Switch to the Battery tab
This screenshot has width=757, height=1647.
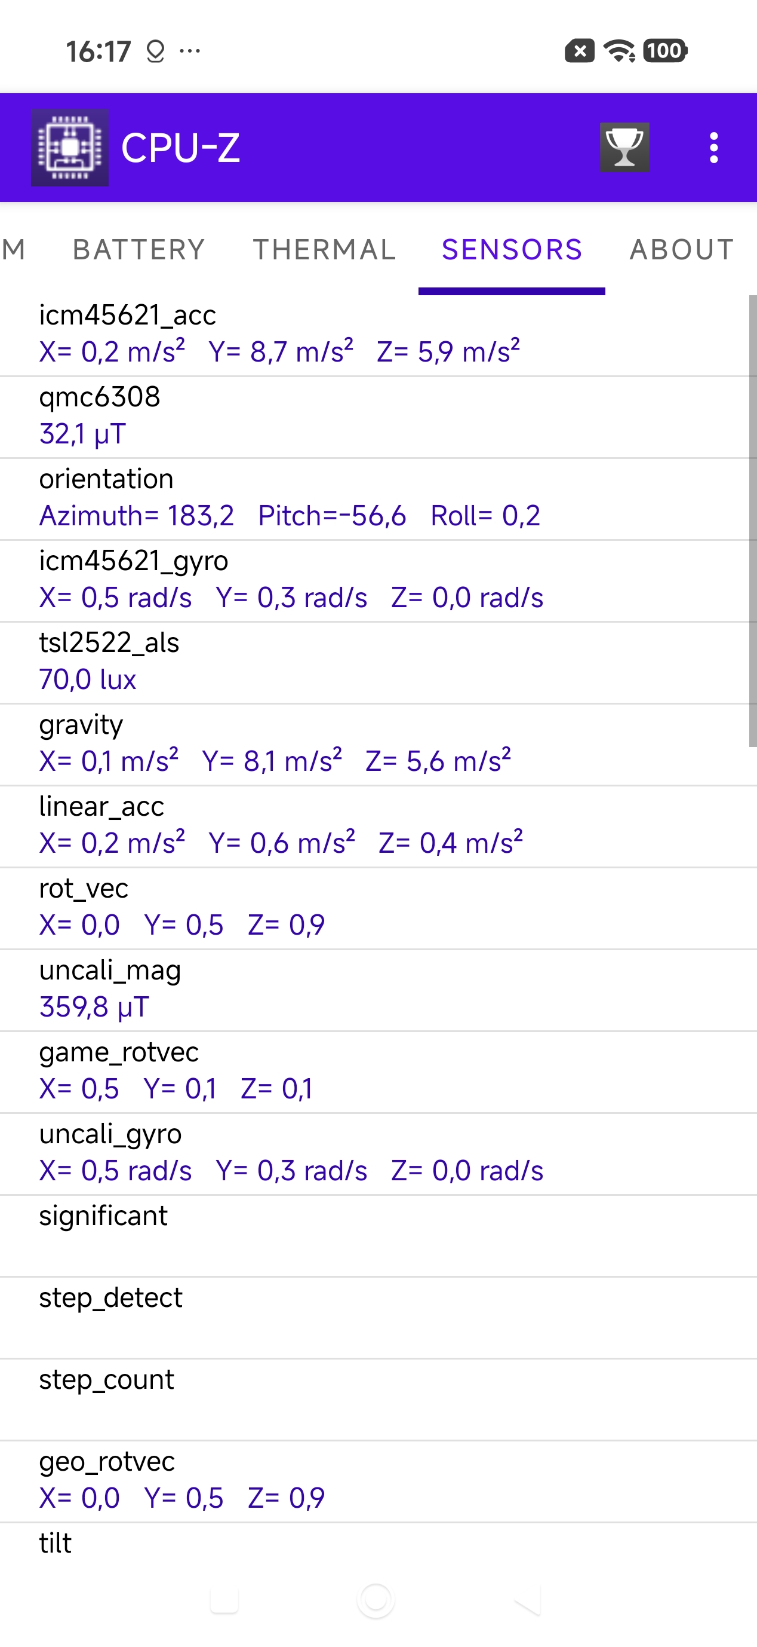[x=139, y=249]
